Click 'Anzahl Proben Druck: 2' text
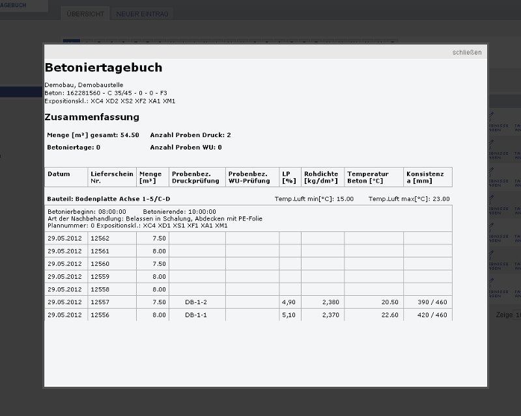 coord(190,135)
